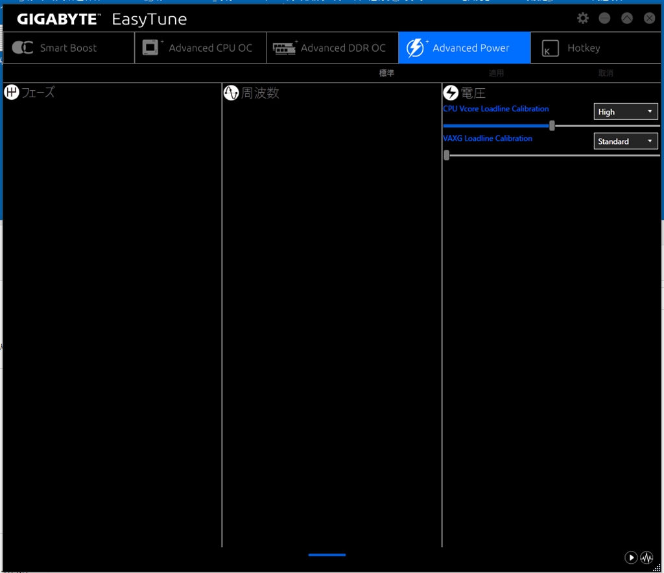Click the 適用 apply button

[x=496, y=73]
